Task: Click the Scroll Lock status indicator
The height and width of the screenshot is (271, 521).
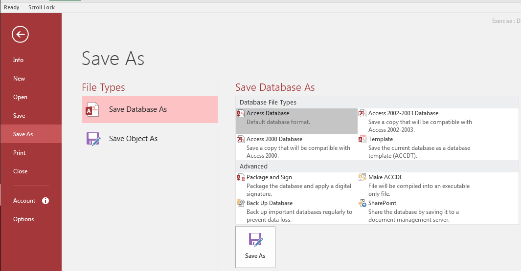Action: tap(42, 7)
